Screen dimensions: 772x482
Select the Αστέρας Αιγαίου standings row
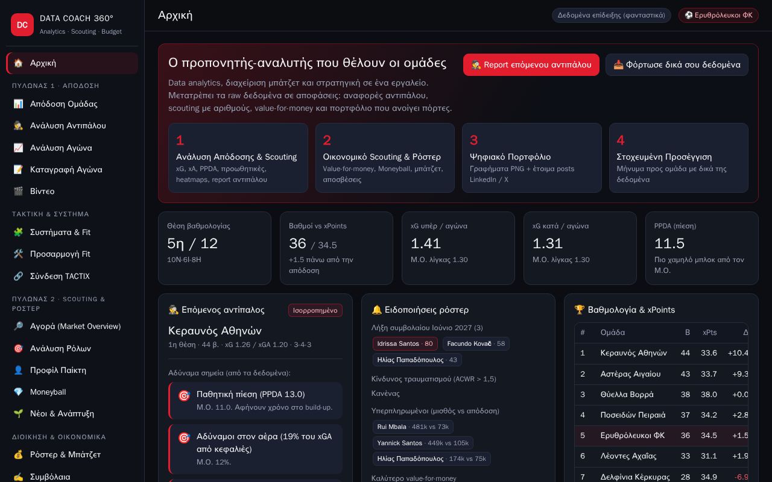click(661, 374)
